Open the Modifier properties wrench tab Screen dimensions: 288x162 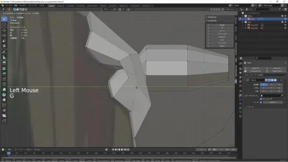coord(240,95)
